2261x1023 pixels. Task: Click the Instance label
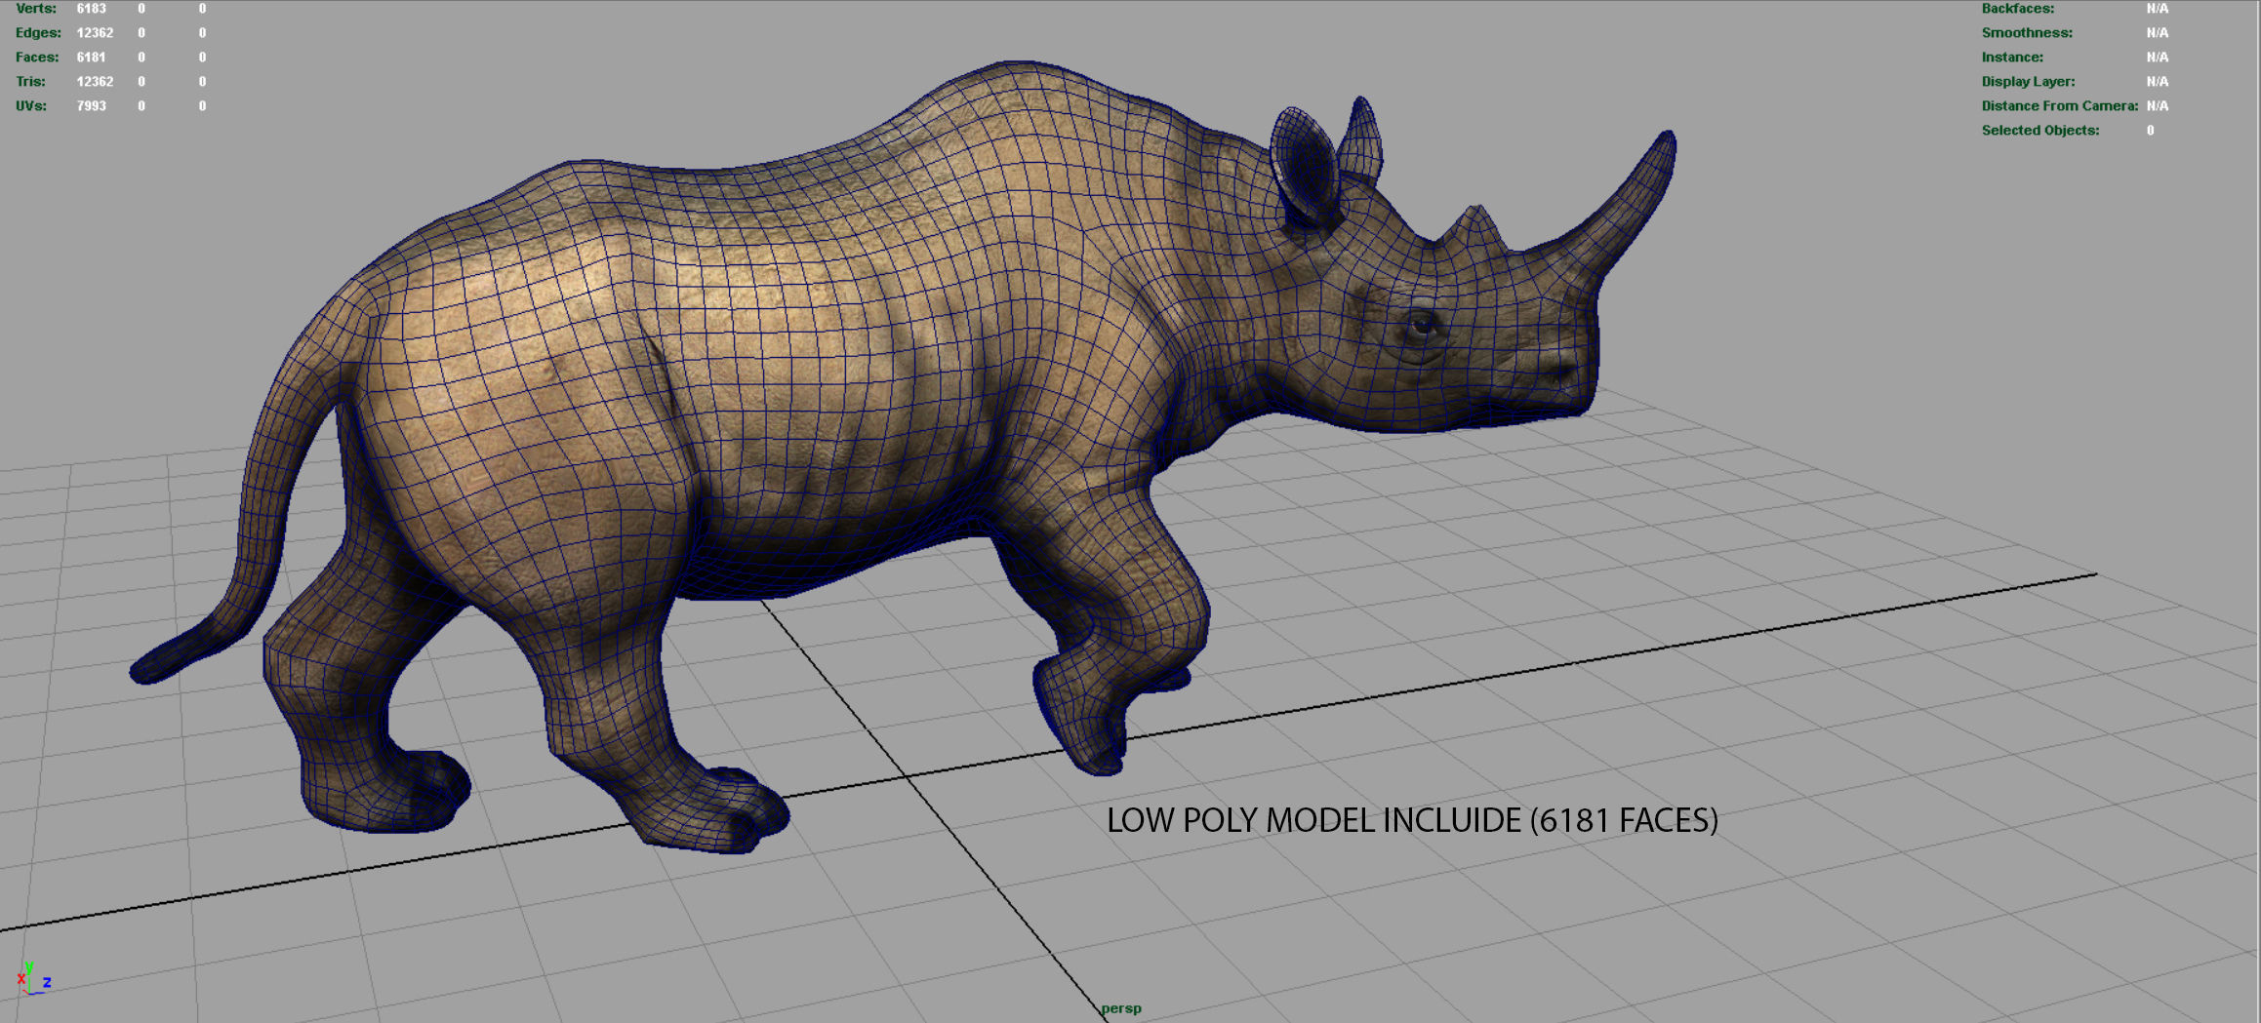pos(2012,58)
